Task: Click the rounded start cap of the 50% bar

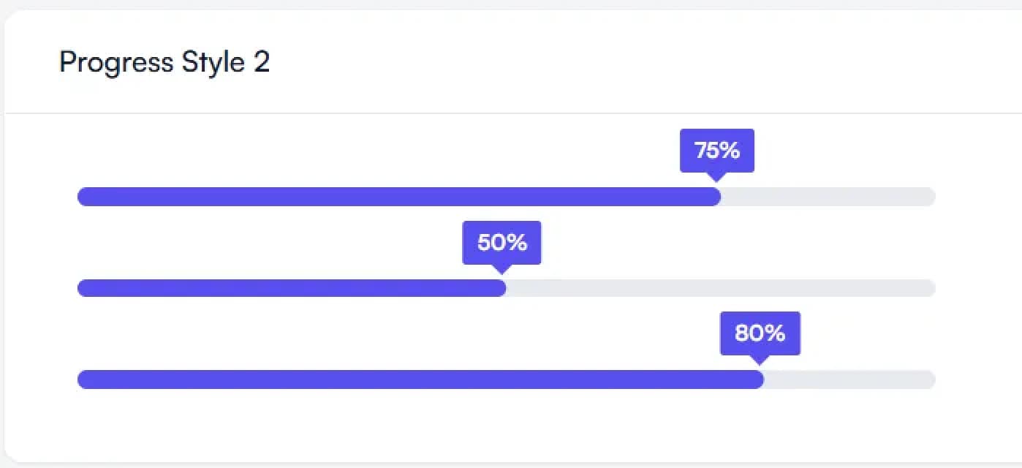Action: [84, 288]
